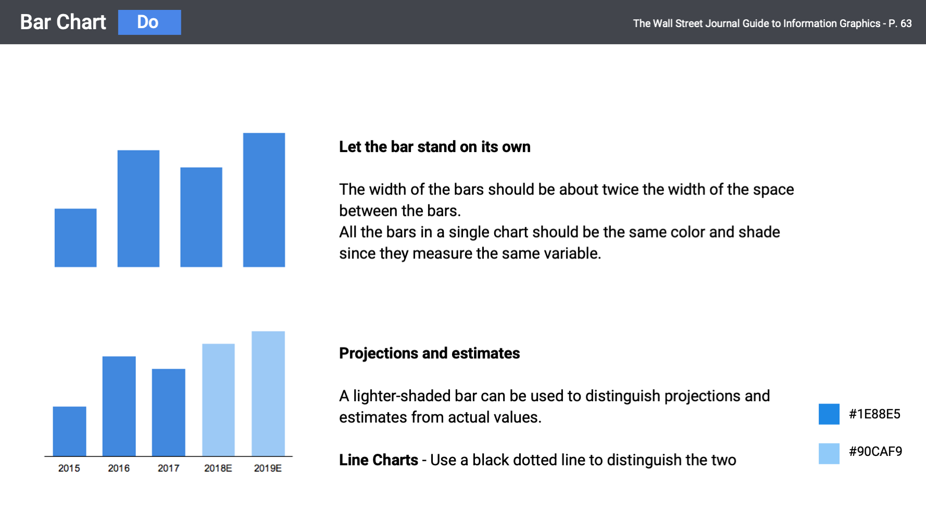This screenshot has height=521, width=926.
Task: Select the "Projections and estimates" heading
Action: (x=429, y=353)
